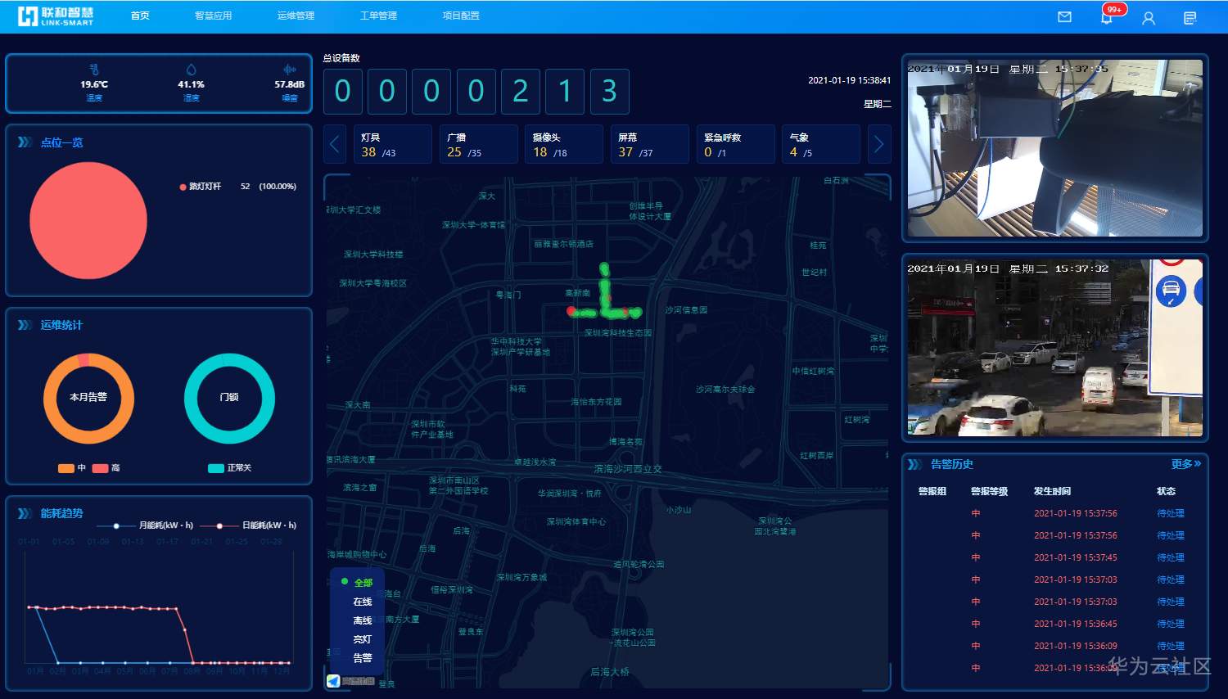Click the chevron icon beside 告警历史
Image resolution: width=1228 pixels, height=699 pixels.
(914, 464)
